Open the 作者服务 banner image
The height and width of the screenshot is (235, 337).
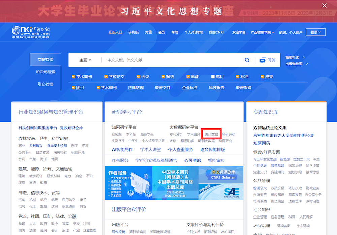(x=128, y=183)
